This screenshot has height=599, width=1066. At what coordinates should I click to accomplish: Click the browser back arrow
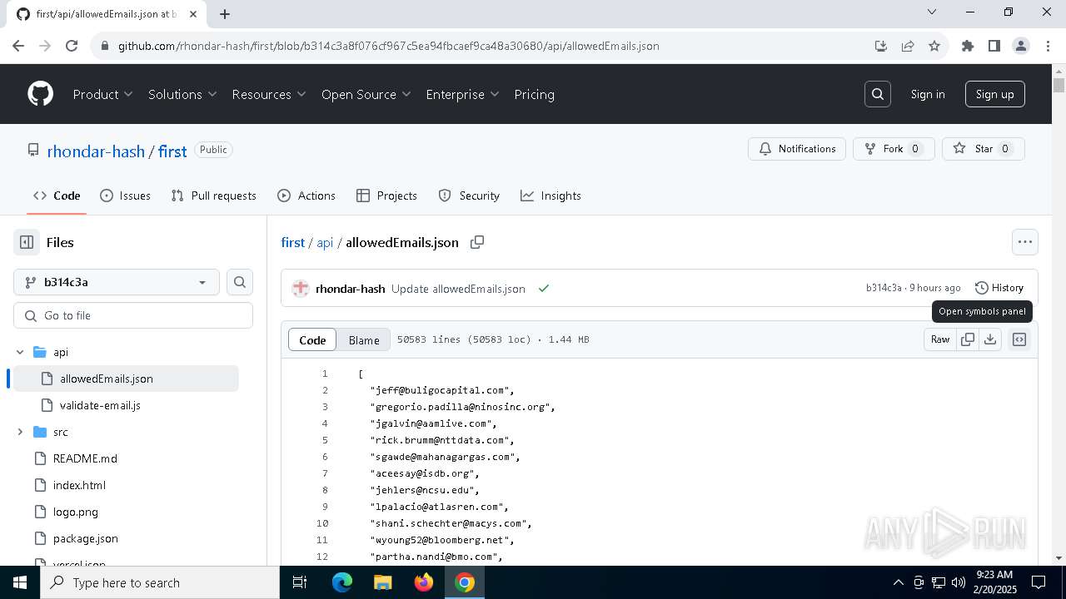tap(18, 46)
